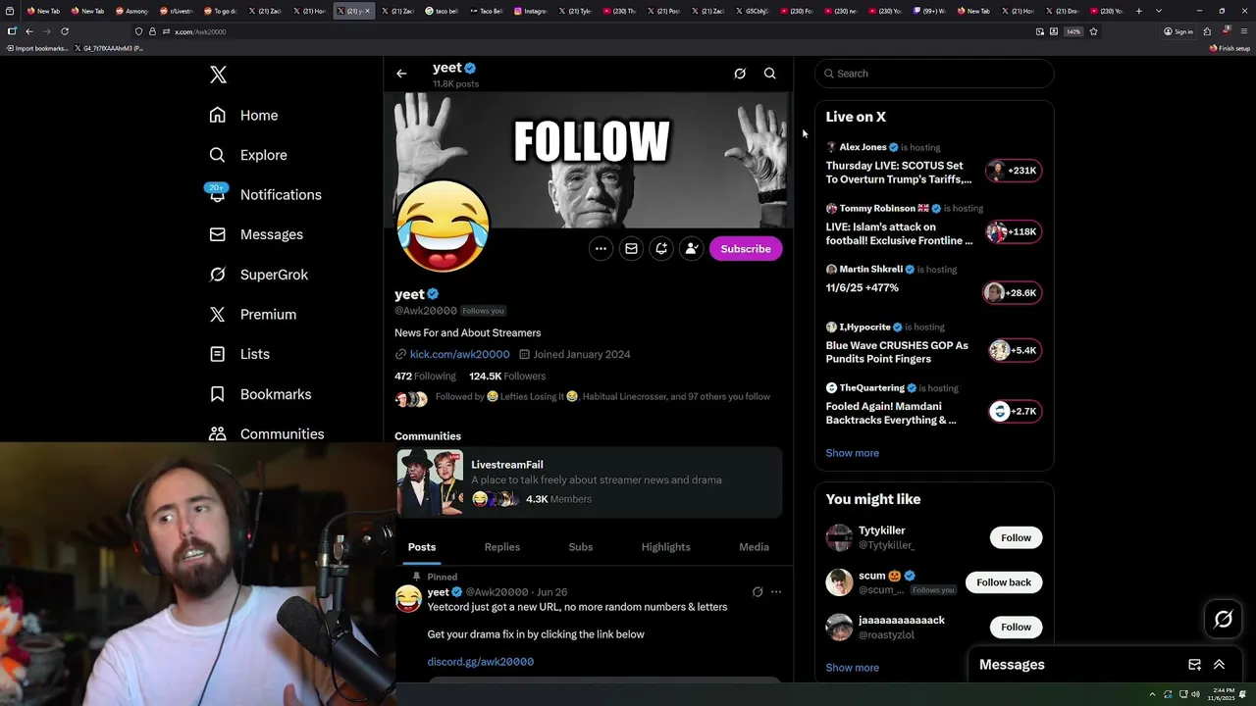Switch to the Replies tab
Screen dimensions: 1256x706
coord(502,547)
